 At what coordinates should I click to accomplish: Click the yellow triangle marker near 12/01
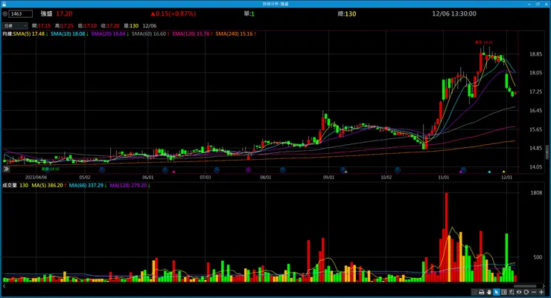coord(503,172)
